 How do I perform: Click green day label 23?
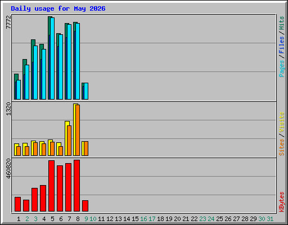(x=202, y=219)
